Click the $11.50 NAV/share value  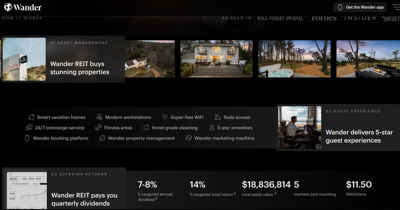coord(359,185)
